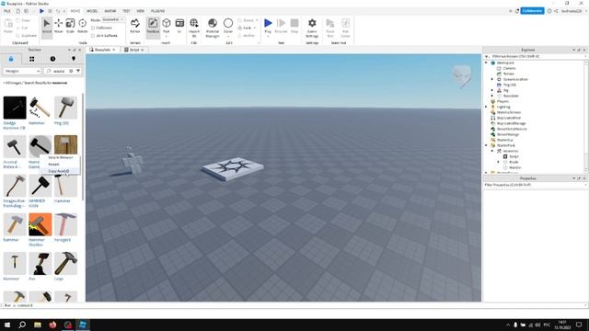Choose the Move tool

pyautogui.click(x=59, y=27)
